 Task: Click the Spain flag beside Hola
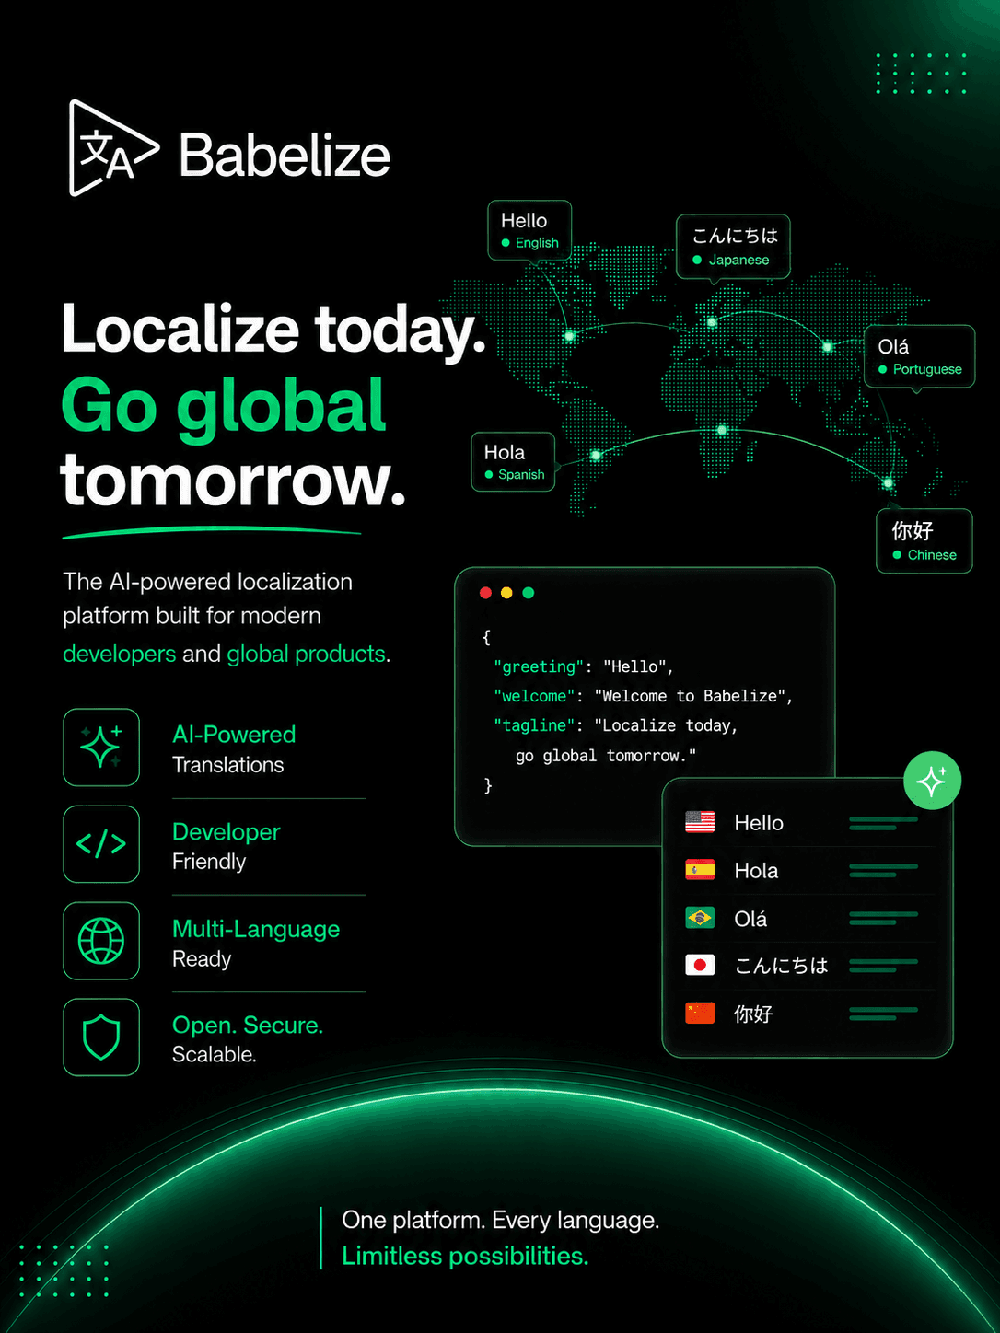click(700, 870)
